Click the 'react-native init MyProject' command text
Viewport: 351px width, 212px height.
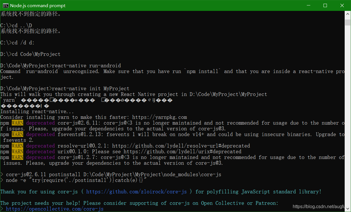point(91,89)
